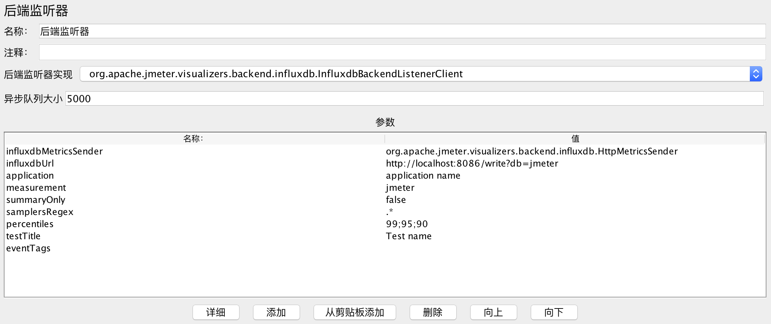Click the 值 value column header
This screenshot has height=324, width=771.
click(575, 139)
